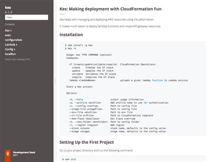This screenshot has height=162, width=207.
Task: Open the exec entry in contents
Action: pos(8,35)
